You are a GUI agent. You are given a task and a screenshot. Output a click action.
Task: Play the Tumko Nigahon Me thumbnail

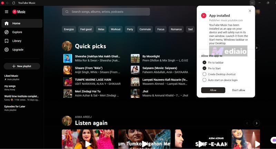click(x=144, y=139)
